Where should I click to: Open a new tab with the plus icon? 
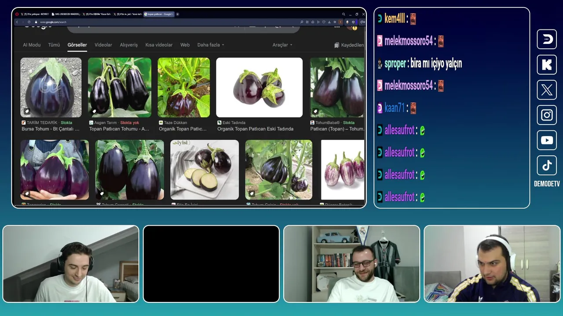178,14
